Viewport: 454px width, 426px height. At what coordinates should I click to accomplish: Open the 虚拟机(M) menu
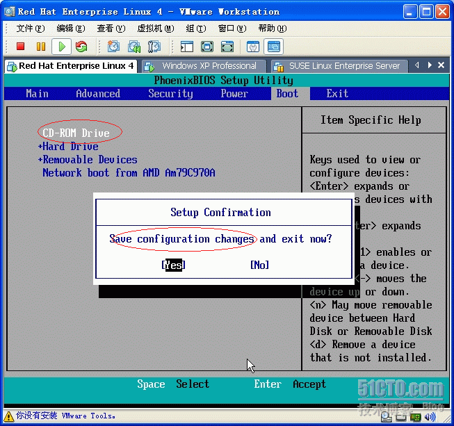pyautogui.click(x=156, y=28)
